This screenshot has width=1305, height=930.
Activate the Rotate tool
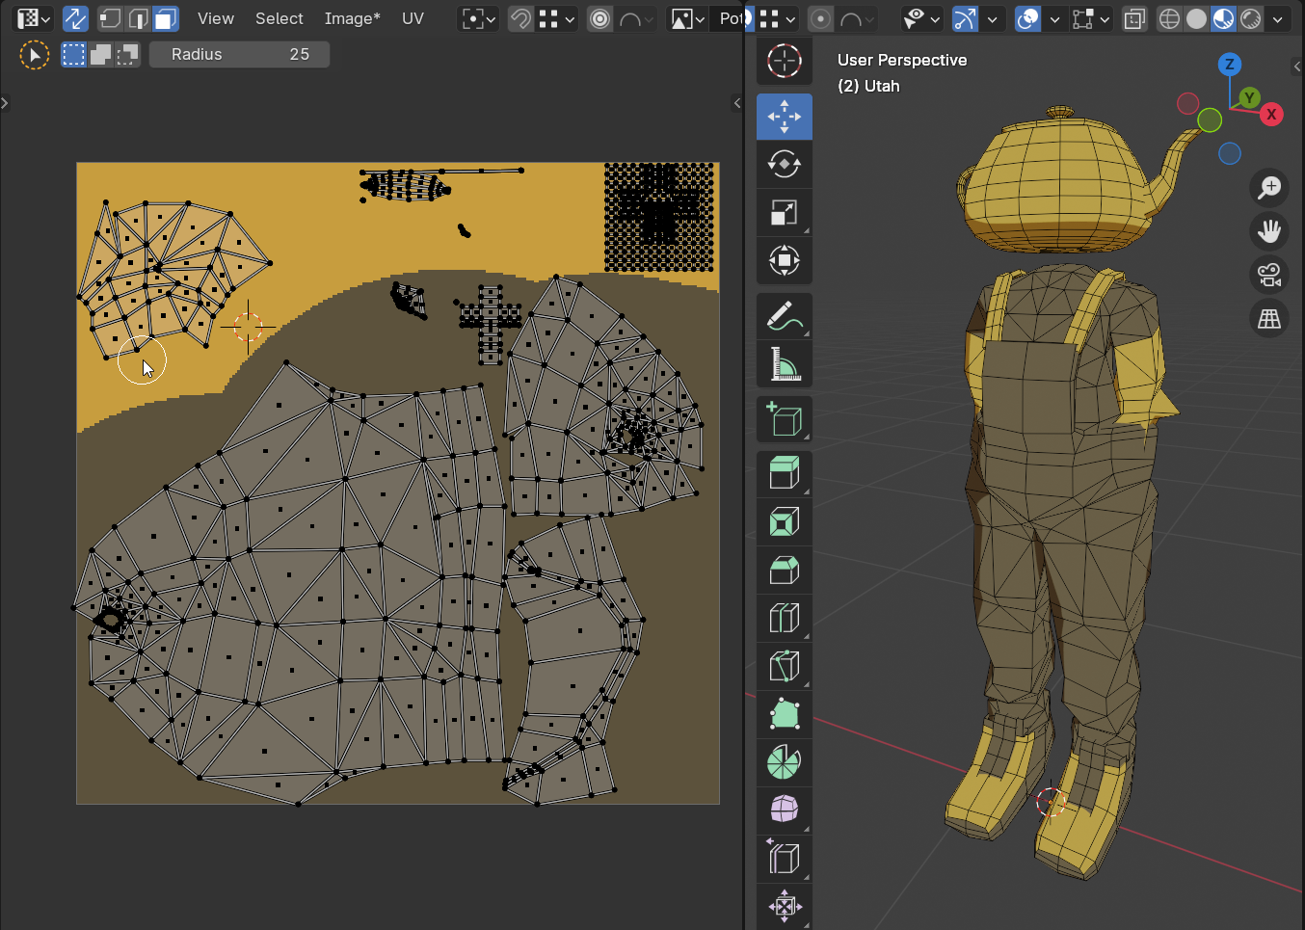785,165
